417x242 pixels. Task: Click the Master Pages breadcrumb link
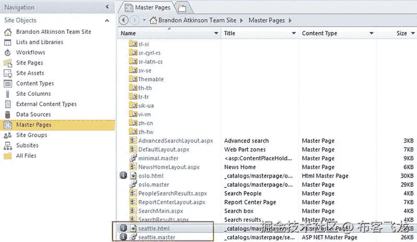click(266, 20)
